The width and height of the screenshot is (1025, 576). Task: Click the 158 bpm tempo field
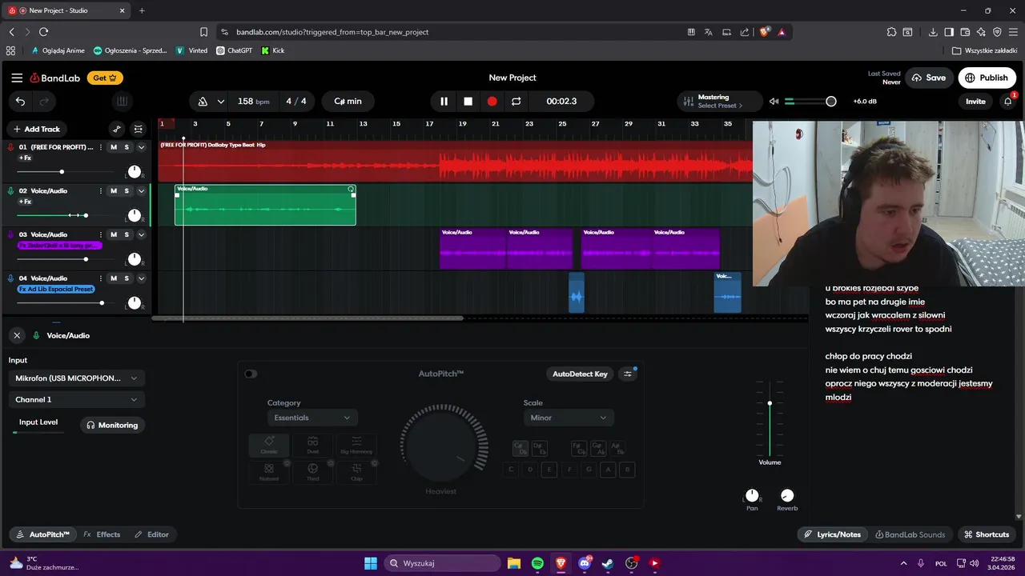tap(253, 102)
